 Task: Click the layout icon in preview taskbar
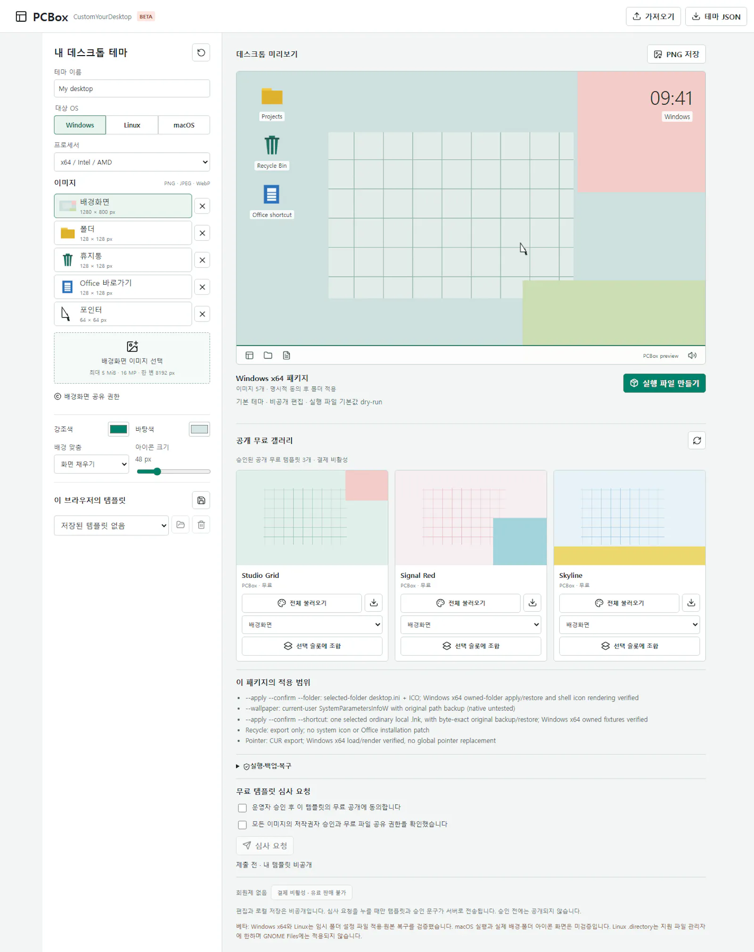click(x=250, y=355)
